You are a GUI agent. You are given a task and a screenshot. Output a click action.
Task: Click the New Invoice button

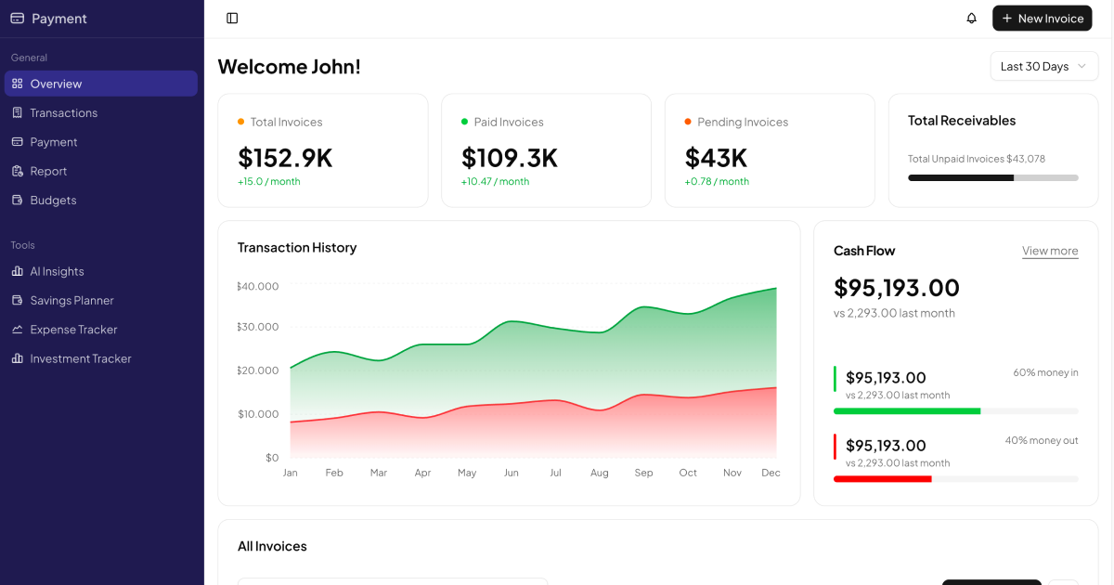pyautogui.click(x=1042, y=18)
